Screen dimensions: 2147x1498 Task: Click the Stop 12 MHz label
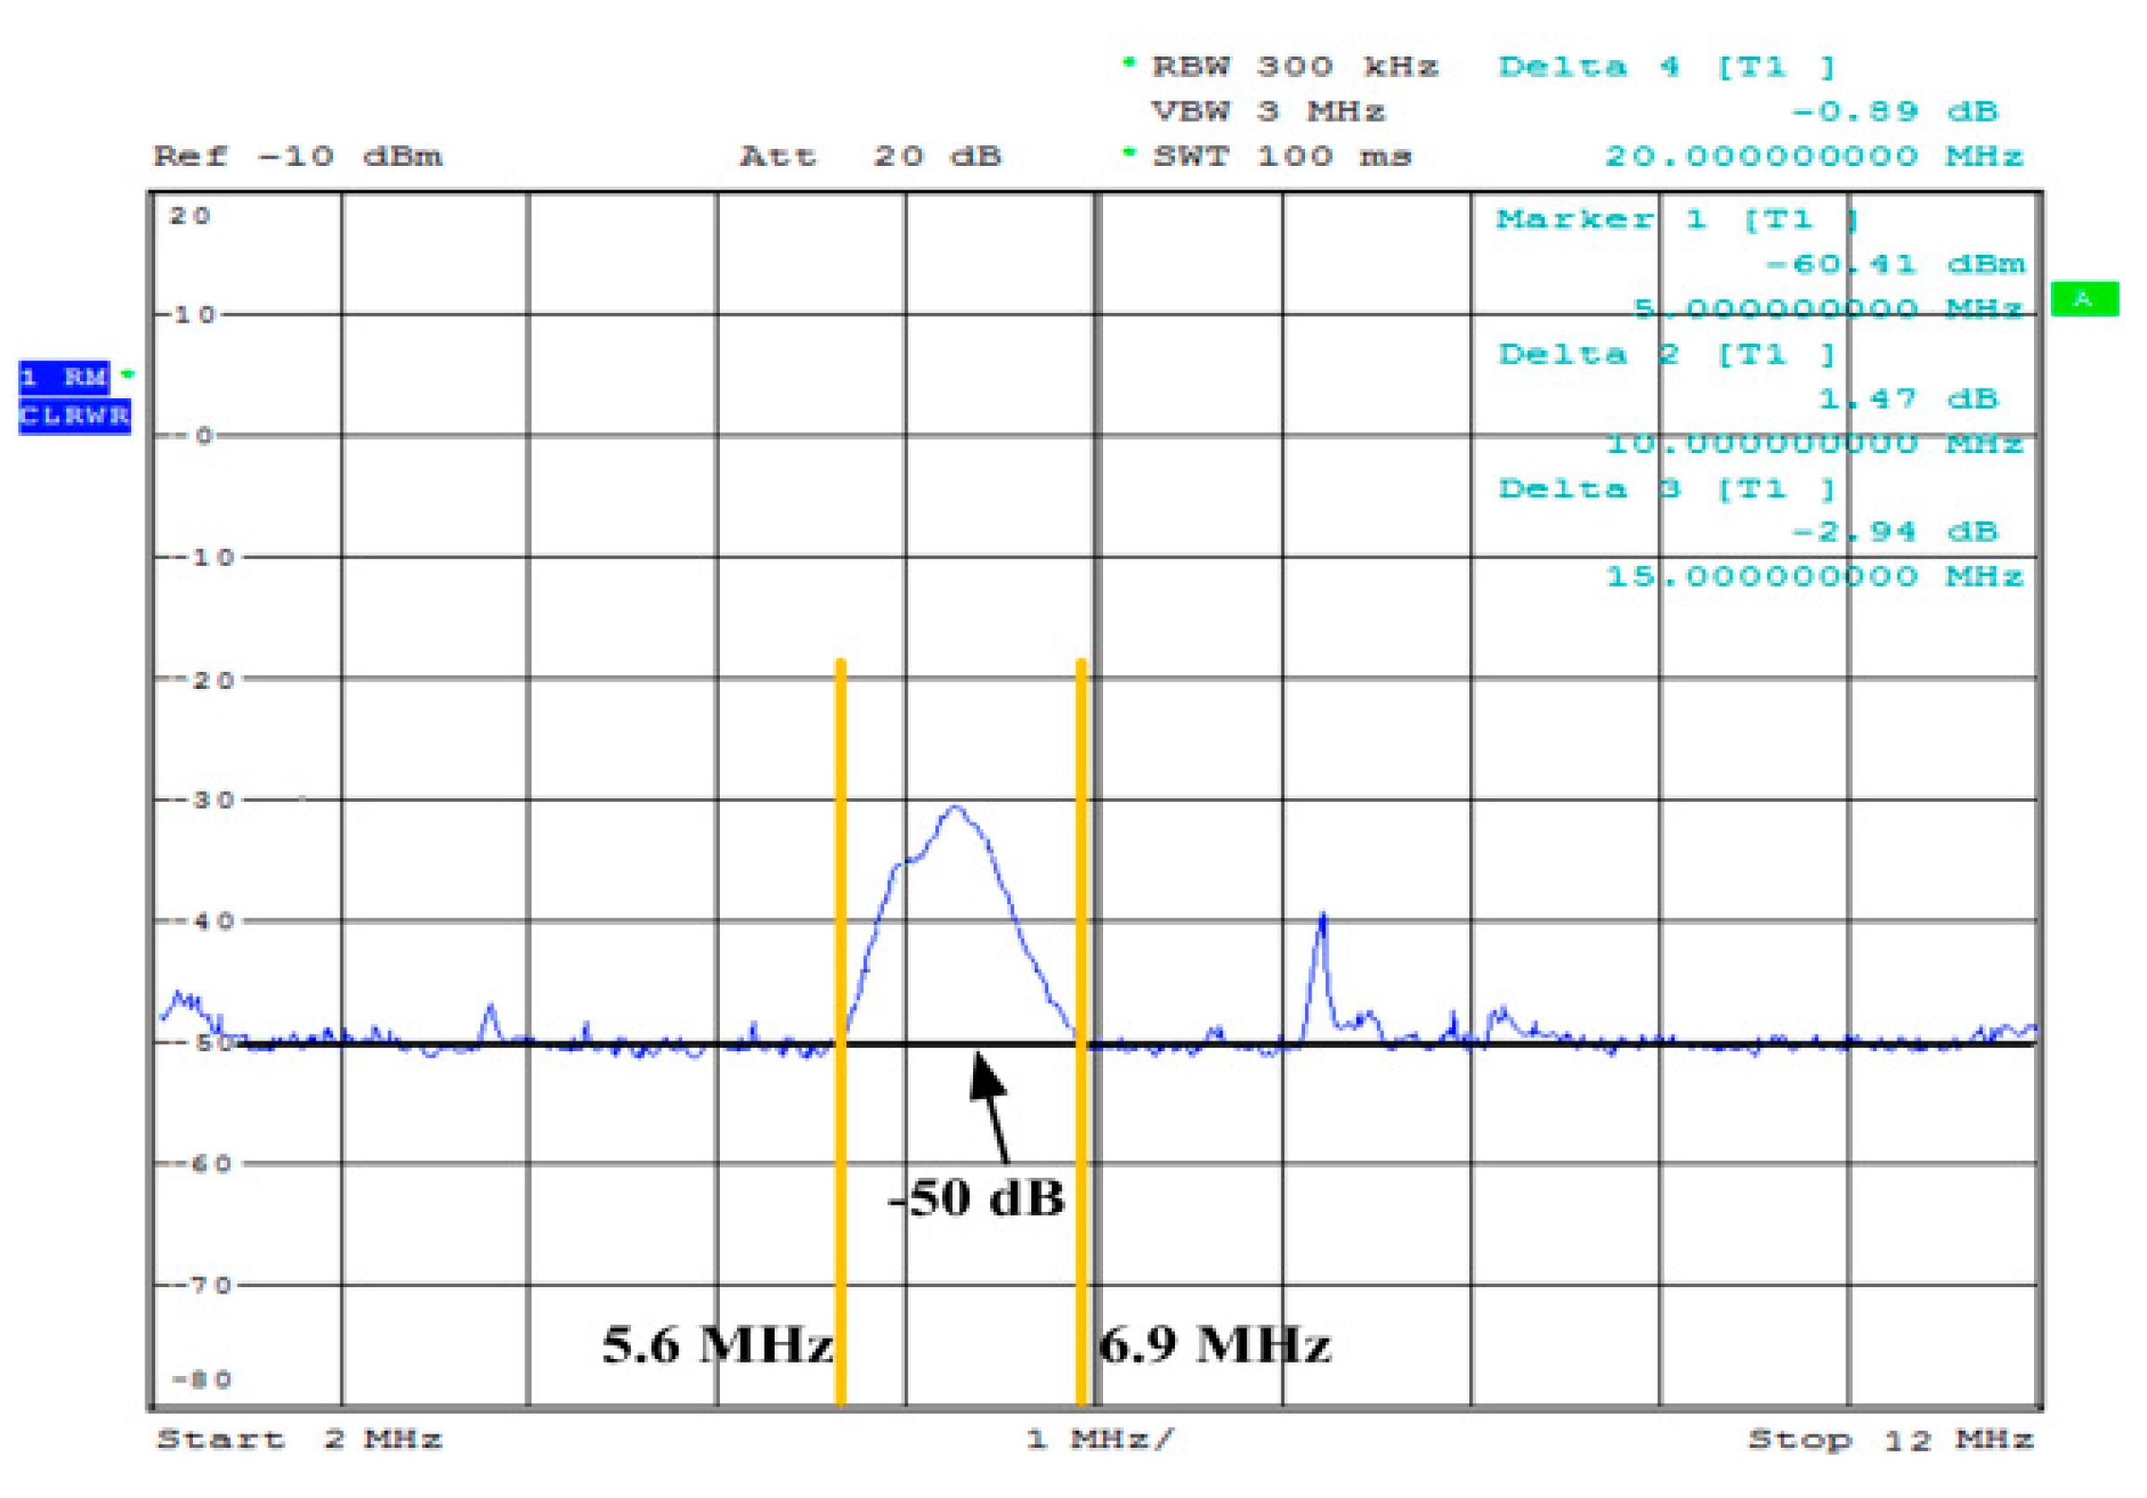(1890, 1439)
